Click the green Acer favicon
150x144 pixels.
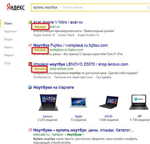(x=30, y=22)
